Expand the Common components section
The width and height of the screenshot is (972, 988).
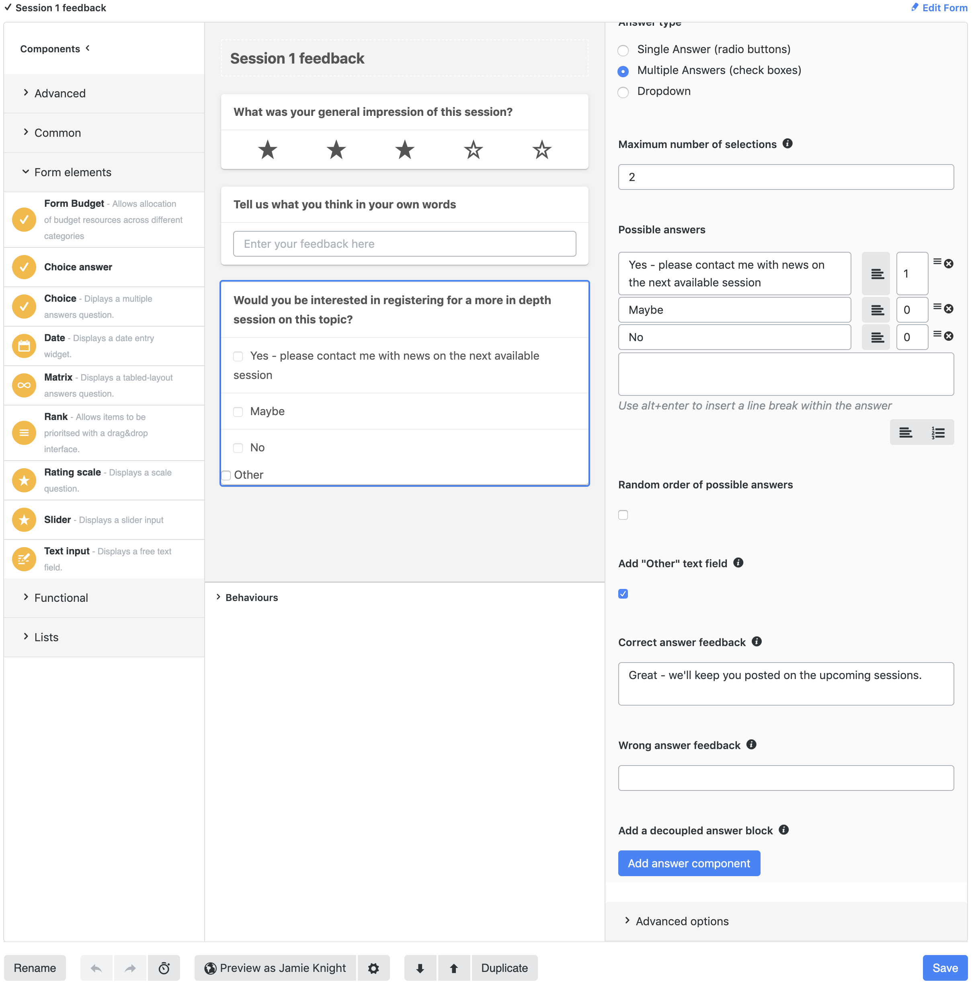coord(104,133)
